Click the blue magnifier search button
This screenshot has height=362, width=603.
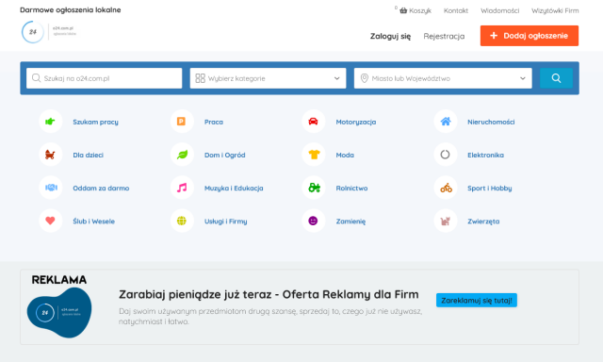pos(556,78)
